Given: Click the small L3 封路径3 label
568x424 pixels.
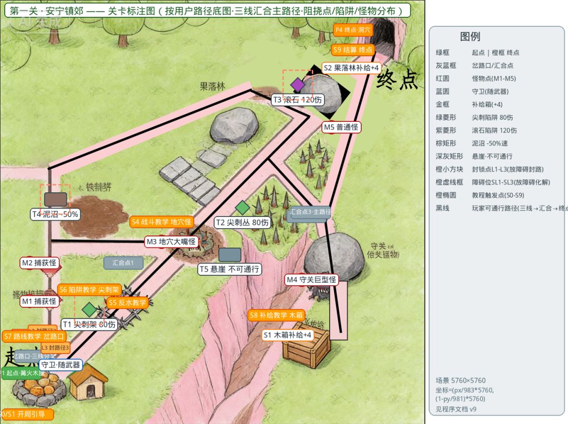Looking at the screenshot, I should point(55,348).
